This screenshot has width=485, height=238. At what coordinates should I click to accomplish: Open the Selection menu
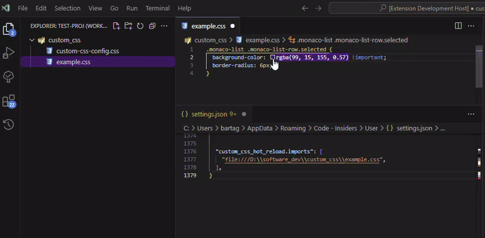pos(67,8)
